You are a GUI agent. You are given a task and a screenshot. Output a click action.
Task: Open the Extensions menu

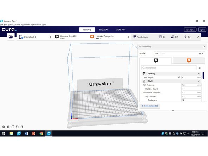pyautogui.click(x=26, y=24)
